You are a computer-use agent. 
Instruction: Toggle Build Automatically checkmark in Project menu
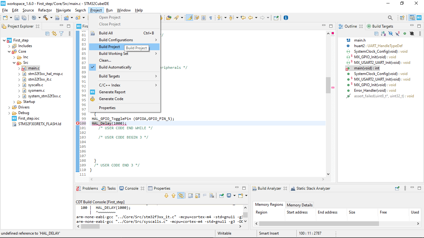(92, 67)
